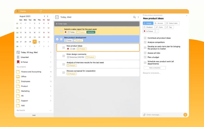The height and width of the screenshot is (127, 204).
Task: Click the sync status icon in header
Action: pyautogui.click(x=41, y=11)
